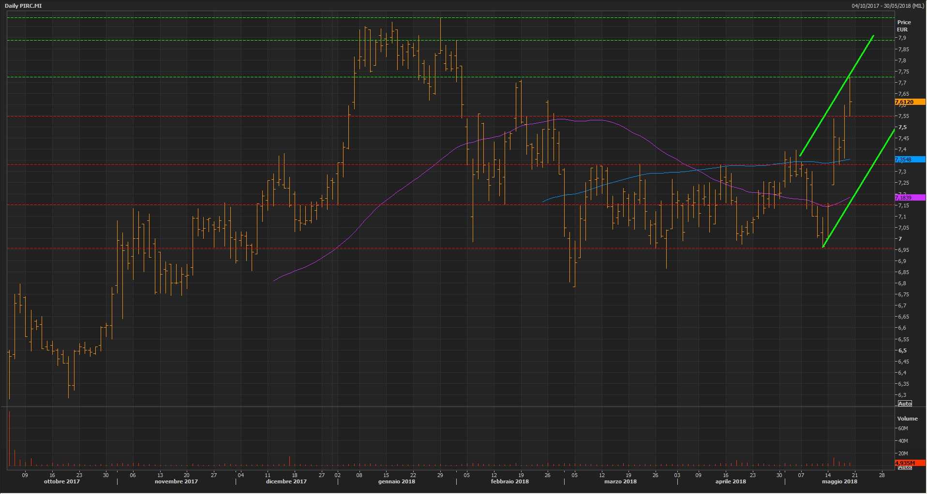Select the marzo 2018 month label

tap(620, 481)
